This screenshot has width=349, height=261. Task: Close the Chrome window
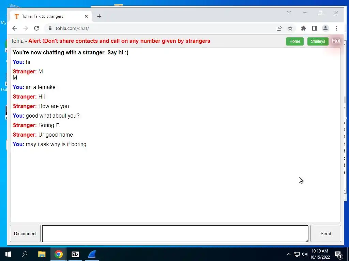point(336,13)
